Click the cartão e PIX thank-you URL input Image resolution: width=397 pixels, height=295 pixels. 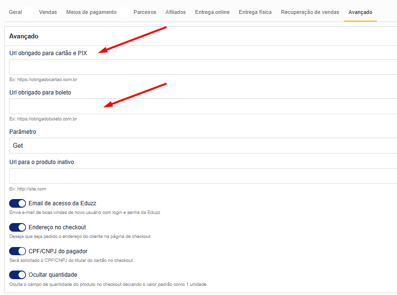click(202, 67)
